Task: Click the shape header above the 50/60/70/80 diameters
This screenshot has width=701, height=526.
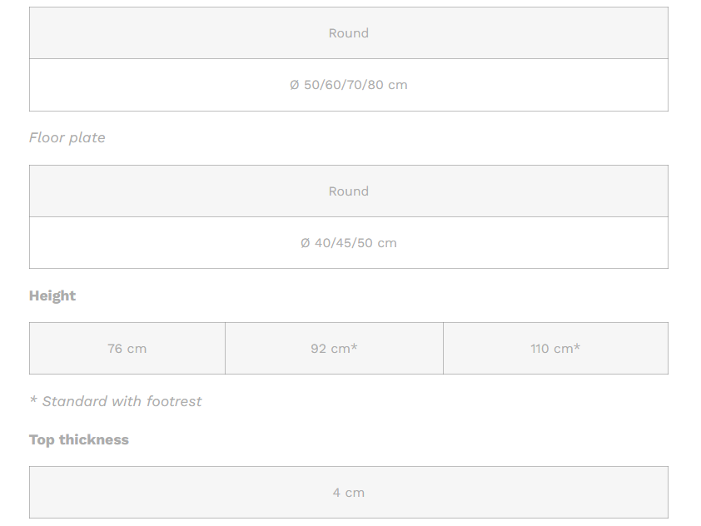Action: point(348,33)
